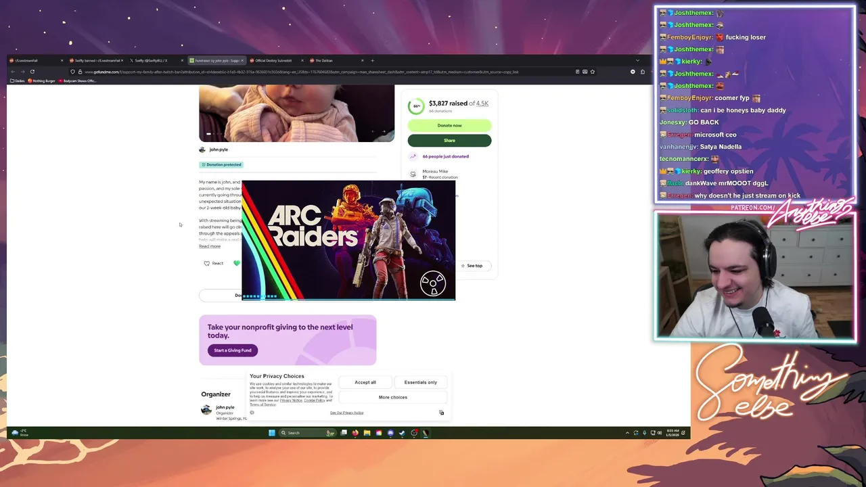Expand the story with Read more

tap(210, 246)
